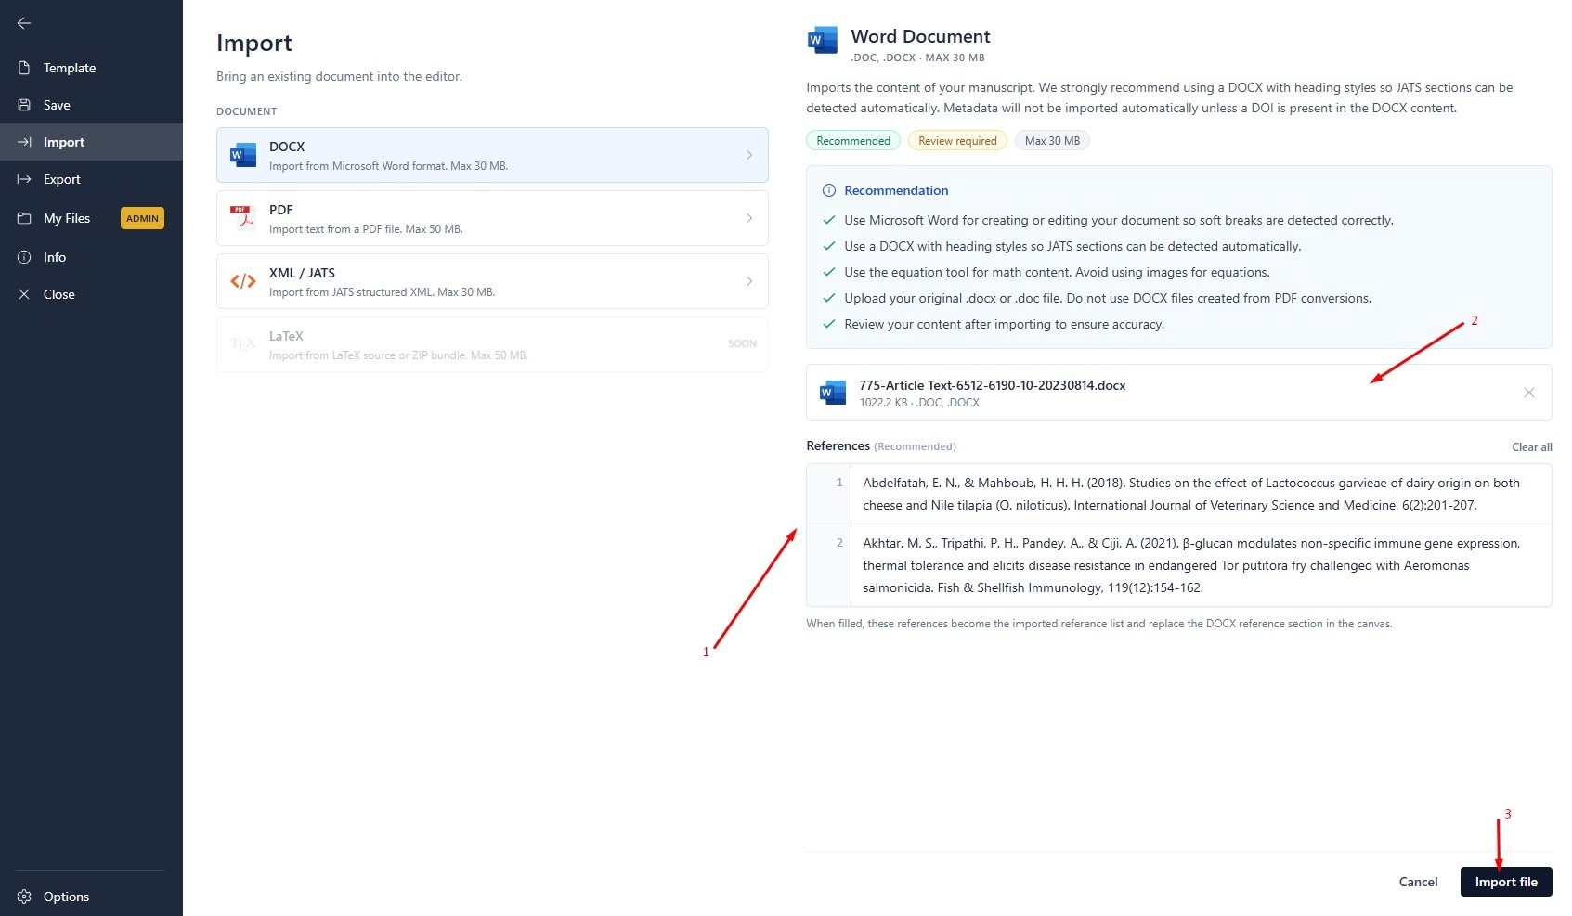Click Clear all references link

pyautogui.click(x=1531, y=447)
